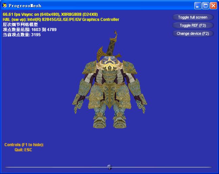Click the Toggle full screen button

coord(193,17)
